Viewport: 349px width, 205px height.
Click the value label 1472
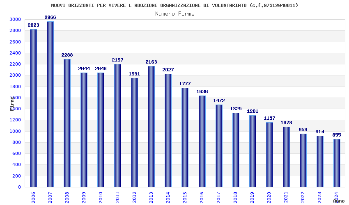pyautogui.click(x=219, y=101)
